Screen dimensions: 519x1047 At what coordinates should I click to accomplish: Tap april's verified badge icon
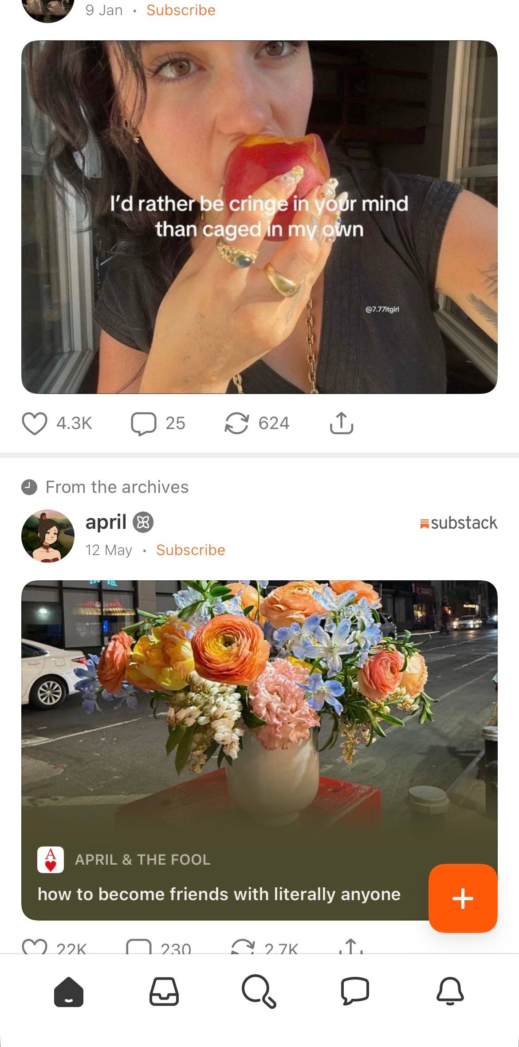[143, 523]
